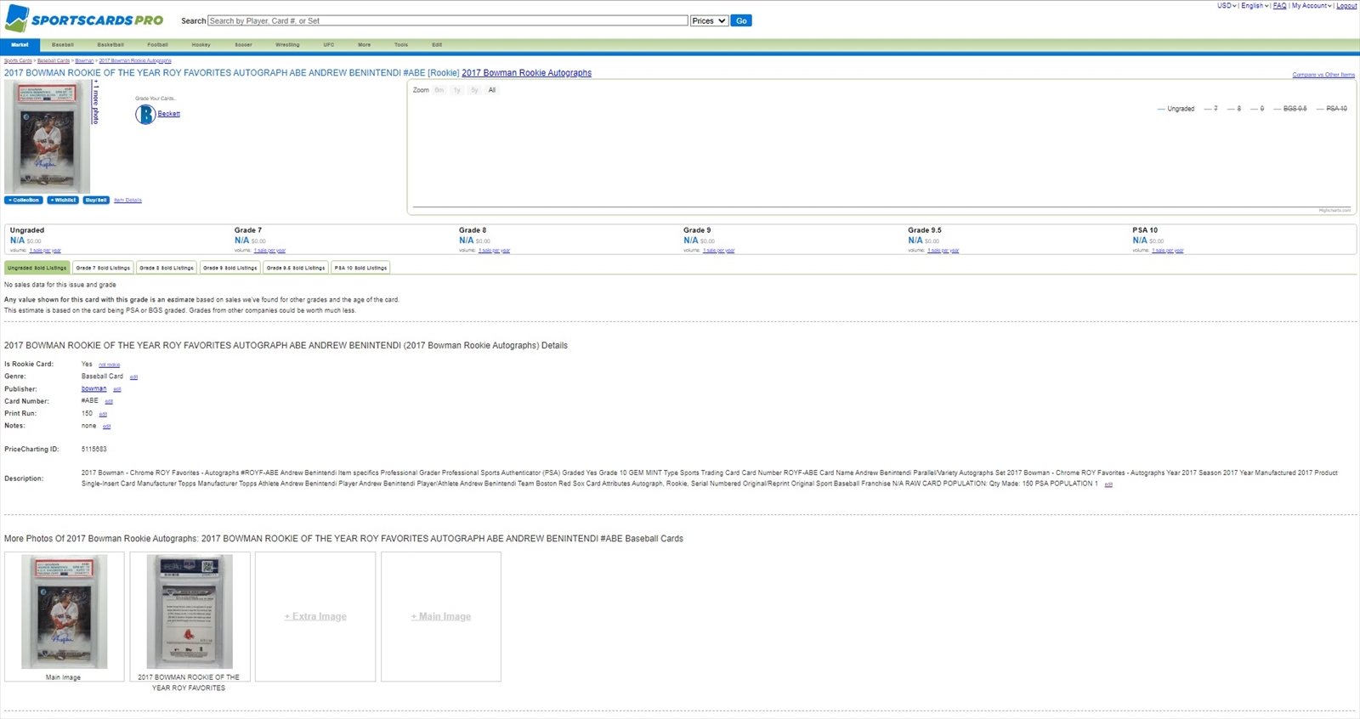
Task: Open the main card photo near the title
Action: [47, 138]
